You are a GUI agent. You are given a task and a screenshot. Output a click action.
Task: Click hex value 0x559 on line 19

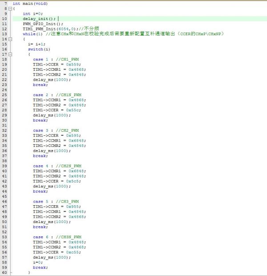point(73,65)
